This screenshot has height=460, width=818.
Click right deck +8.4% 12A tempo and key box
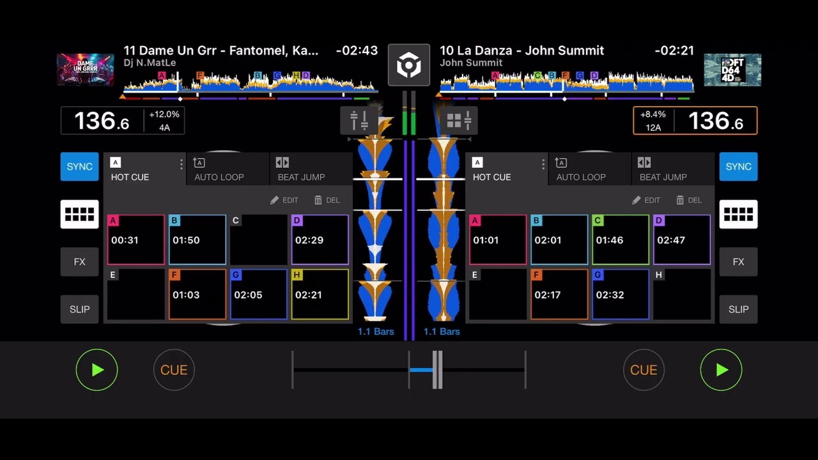click(x=653, y=121)
